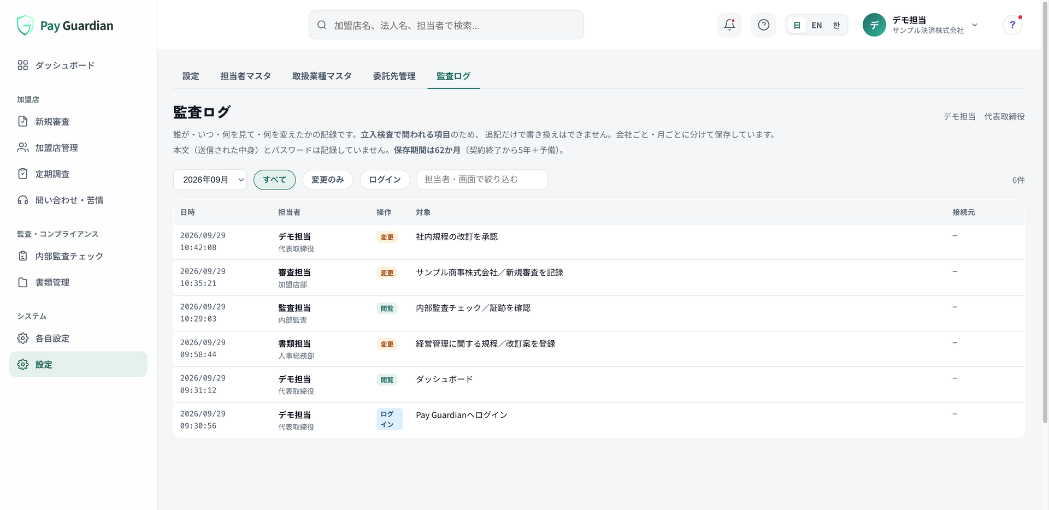Screen dimensions: 1049x510
Task: Switch to the 委託先管理 tab
Action: click(394, 76)
